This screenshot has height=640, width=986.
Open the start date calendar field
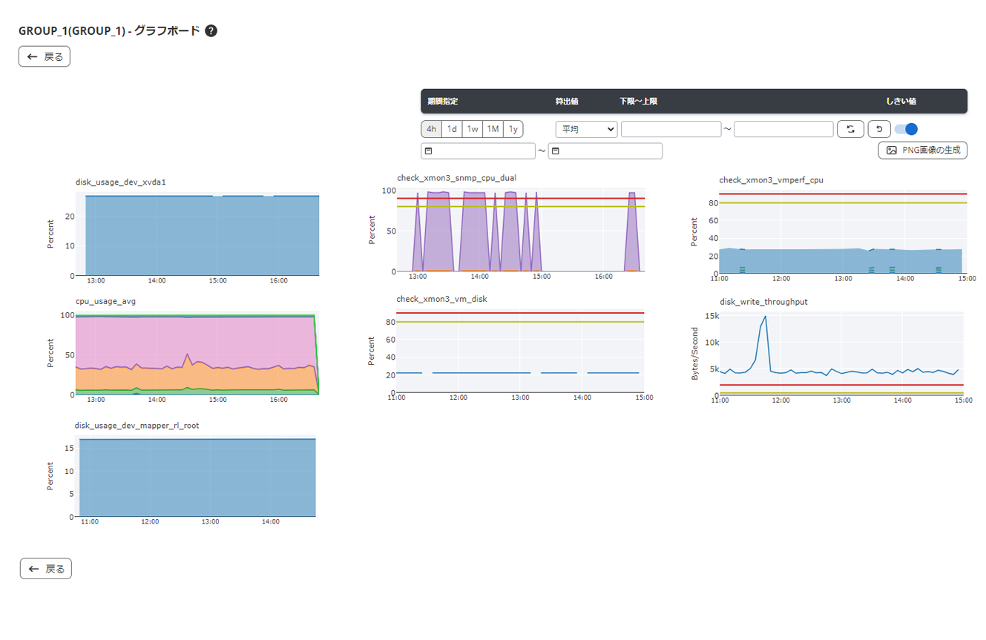coord(478,151)
